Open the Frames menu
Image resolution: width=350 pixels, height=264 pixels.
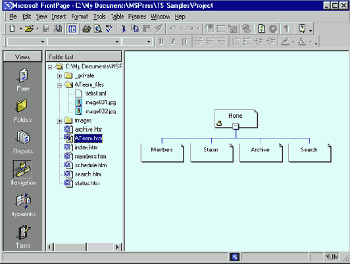tap(137, 16)
